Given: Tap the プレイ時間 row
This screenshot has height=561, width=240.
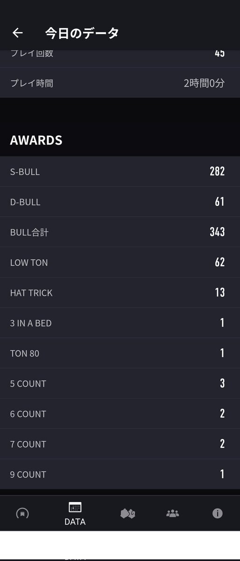Looking at the screenshot, I should [x=120, y=83].
